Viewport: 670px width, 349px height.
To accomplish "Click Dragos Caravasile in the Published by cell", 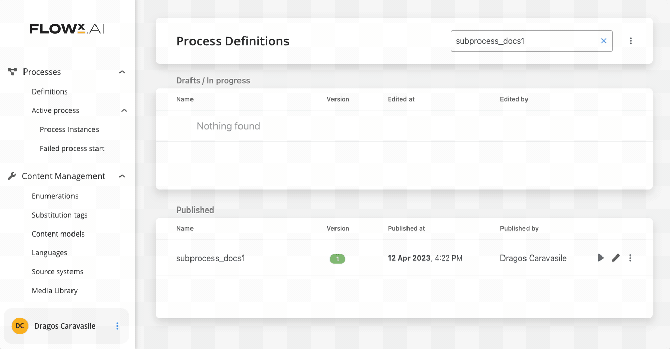I will point(533,258).
